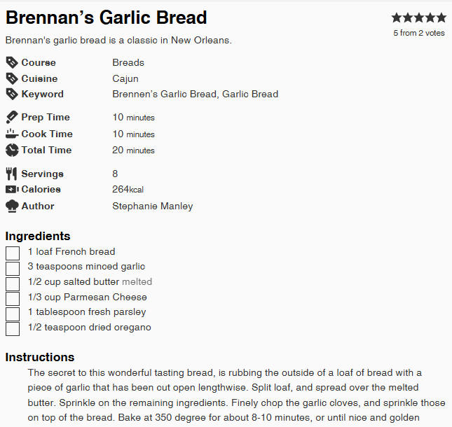452x427 pixels.
Task: Tick the fresh parsley checkbox
Action: pyautogui.click(x=13, y=314)
